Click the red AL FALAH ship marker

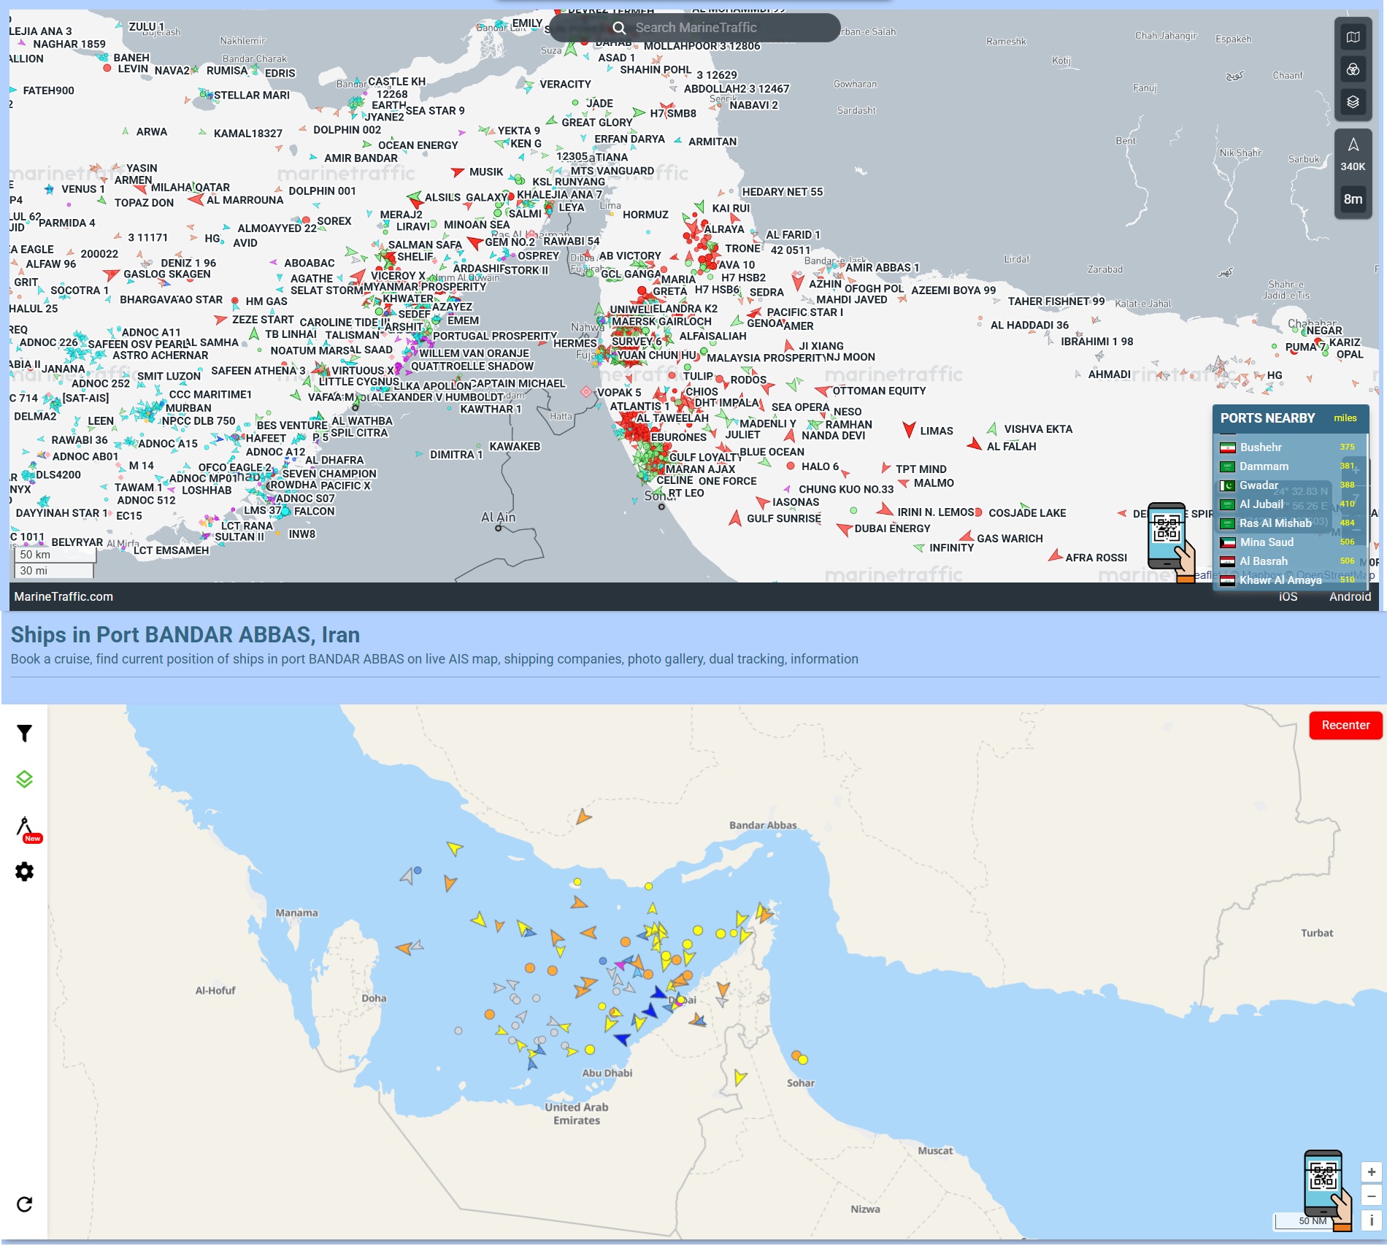[975, 443]
